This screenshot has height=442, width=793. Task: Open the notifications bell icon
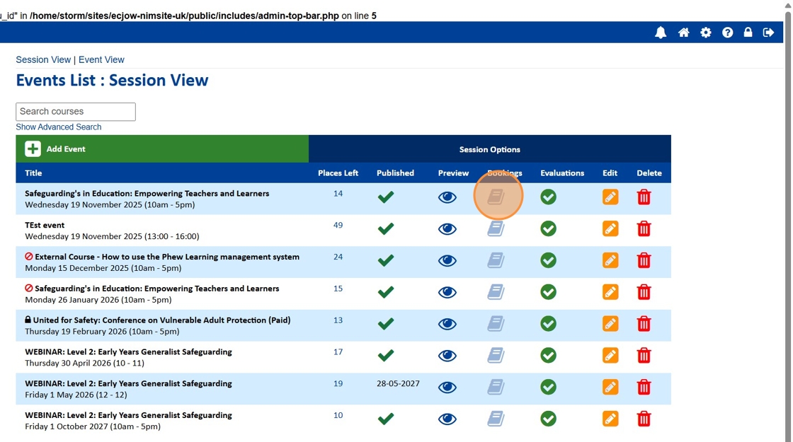[661, 33]
